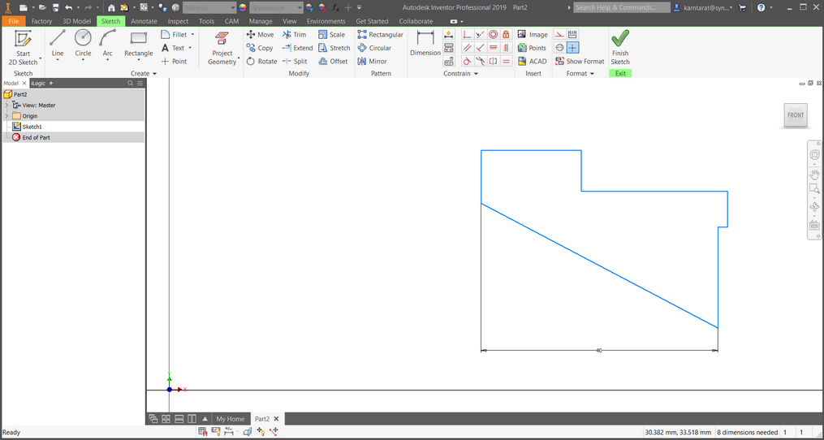
Task: Toggle Relax Mode in status bar
Action: (x=274, y=432)
